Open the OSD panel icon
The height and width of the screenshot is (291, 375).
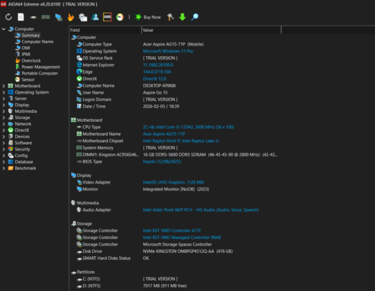(107, 17)
